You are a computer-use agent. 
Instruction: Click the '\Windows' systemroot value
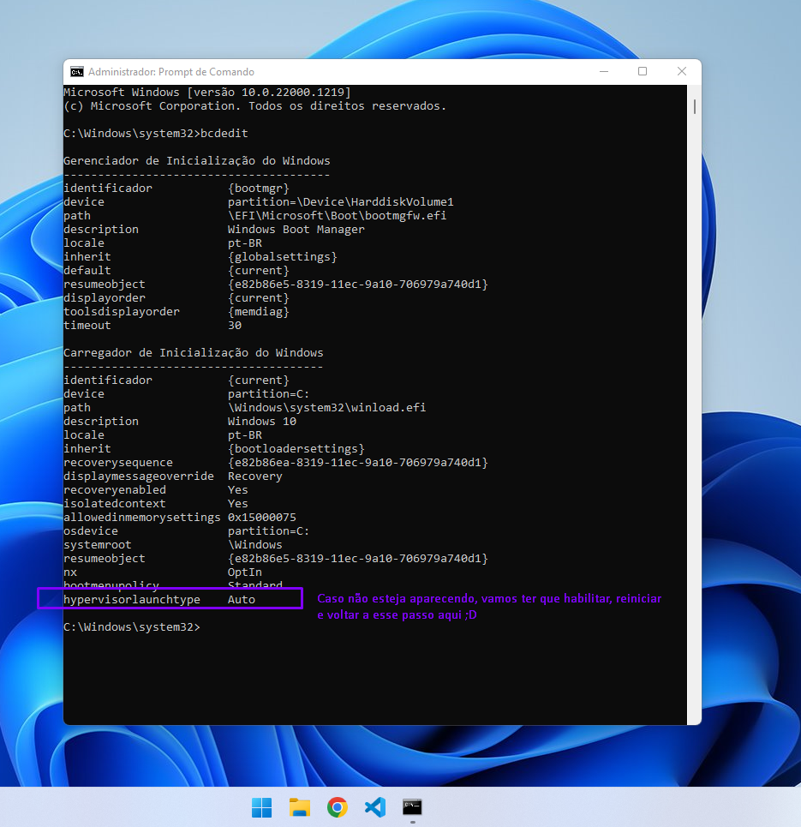pos(255,545)
